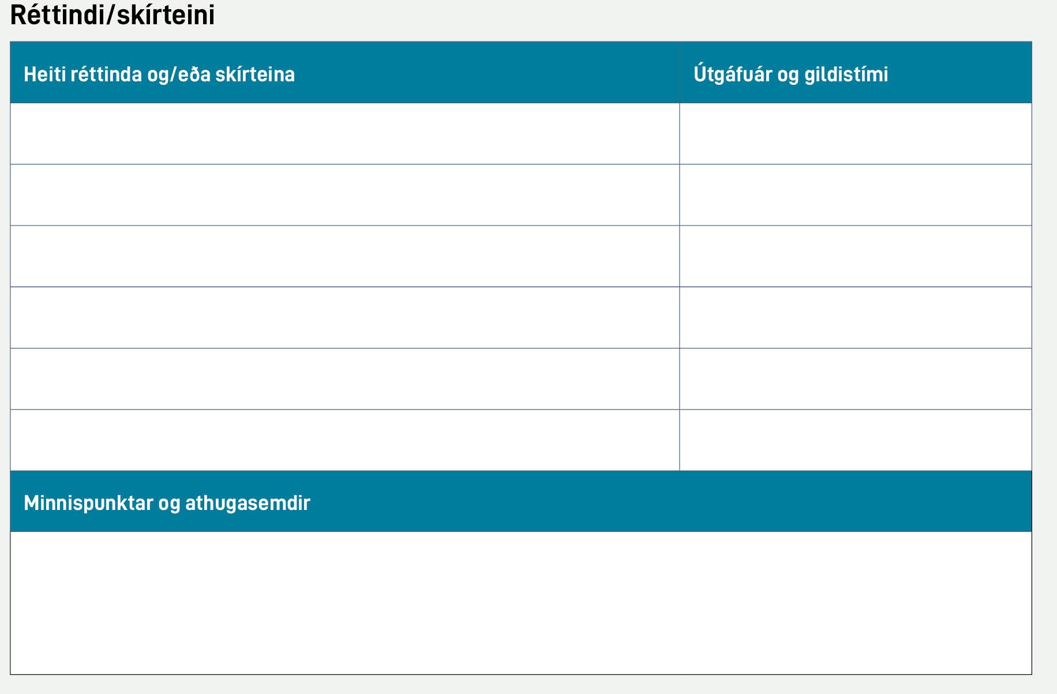Screen dimensions: 1057x694
Task: Click the fourth row validity period cell
Action: [x=855, y=317]
